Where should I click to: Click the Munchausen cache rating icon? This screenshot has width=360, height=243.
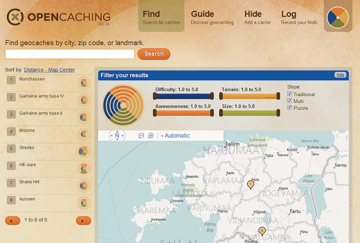(84, 83)
